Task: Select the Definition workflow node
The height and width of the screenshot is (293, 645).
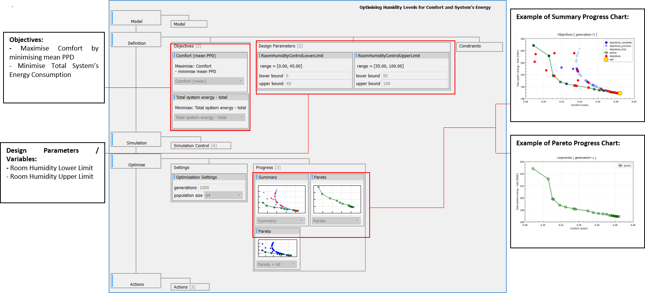Action: click(136, 40)
